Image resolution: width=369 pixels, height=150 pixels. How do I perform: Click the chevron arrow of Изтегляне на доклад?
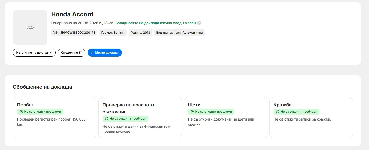coord(51,53)
